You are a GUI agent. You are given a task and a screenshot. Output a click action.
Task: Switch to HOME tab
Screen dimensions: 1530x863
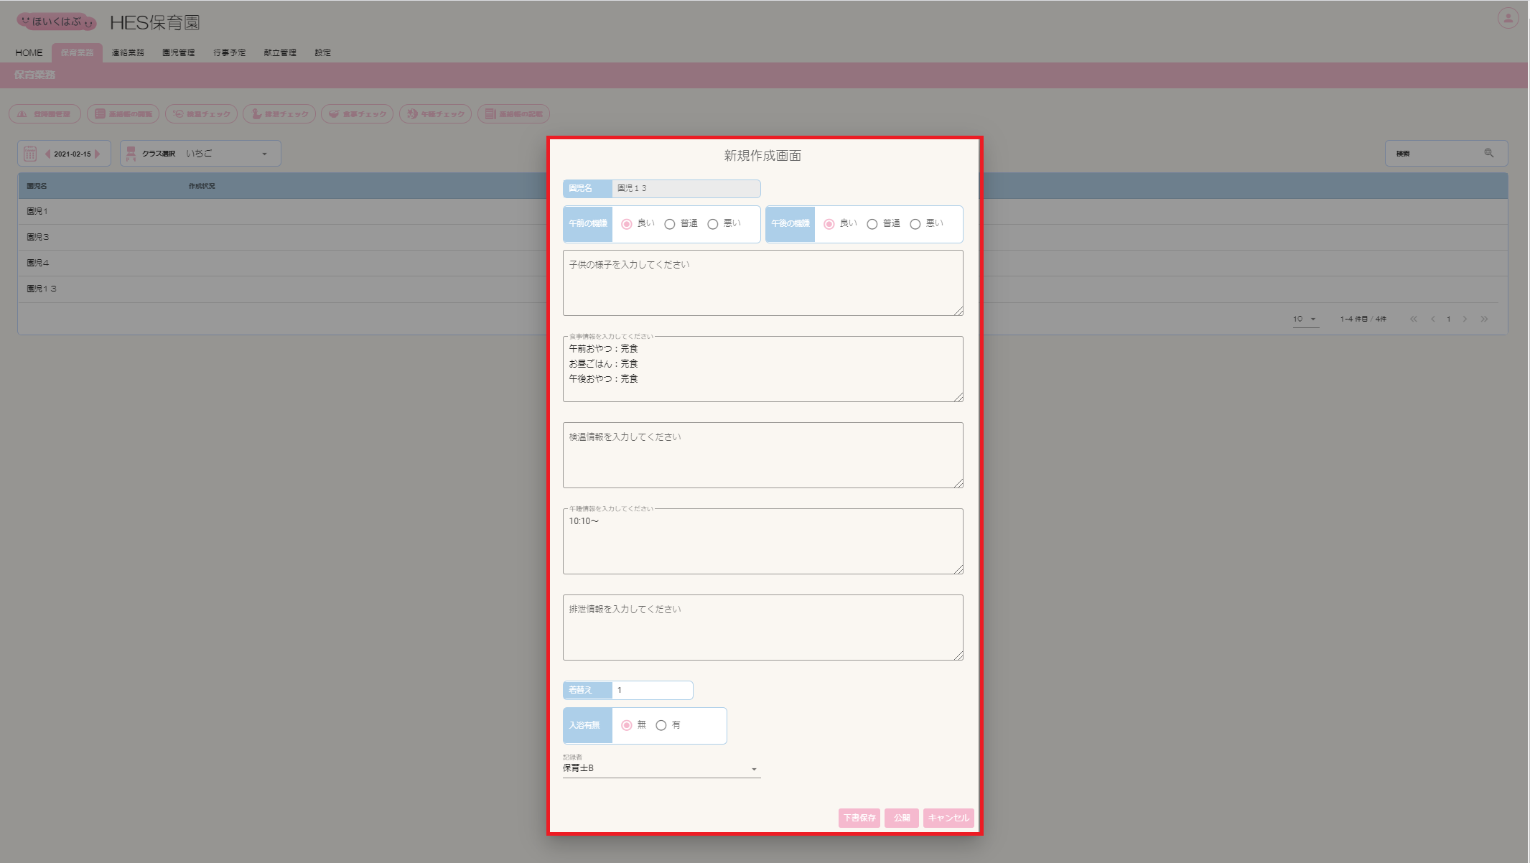[29, 52]
